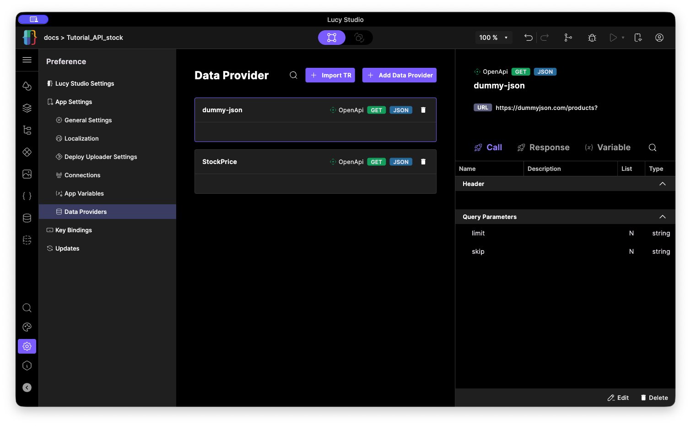Switch to the design canvas mode toggle
This screenshot has height=426, width=691.
332,38
